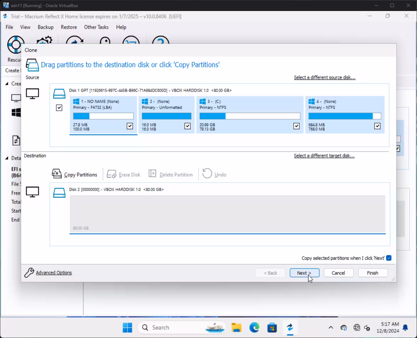Click the network globe tray icon
The width and height of the screenshot is (417, 338).
[357, 328]
